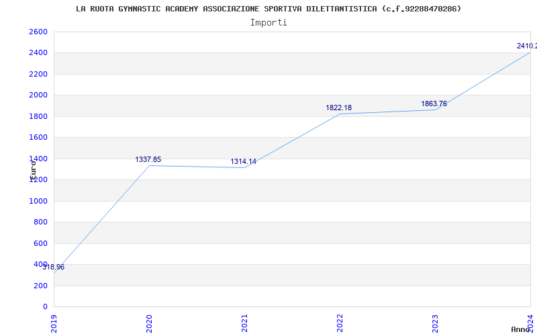Click the 800 y-axis value
Image resolution: width=537 pixels, height=336 pixels.
click(x=40, y=222)
